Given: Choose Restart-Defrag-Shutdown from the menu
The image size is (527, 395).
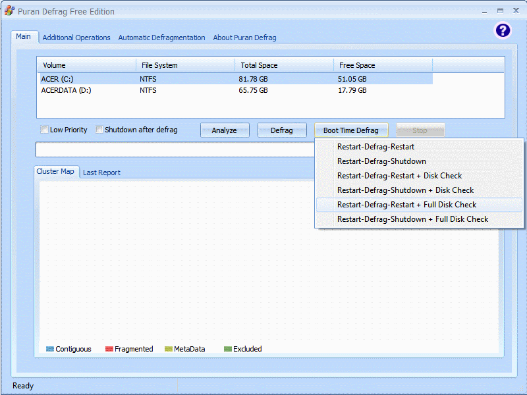Looking at the screenshot, I should point(419,161).
